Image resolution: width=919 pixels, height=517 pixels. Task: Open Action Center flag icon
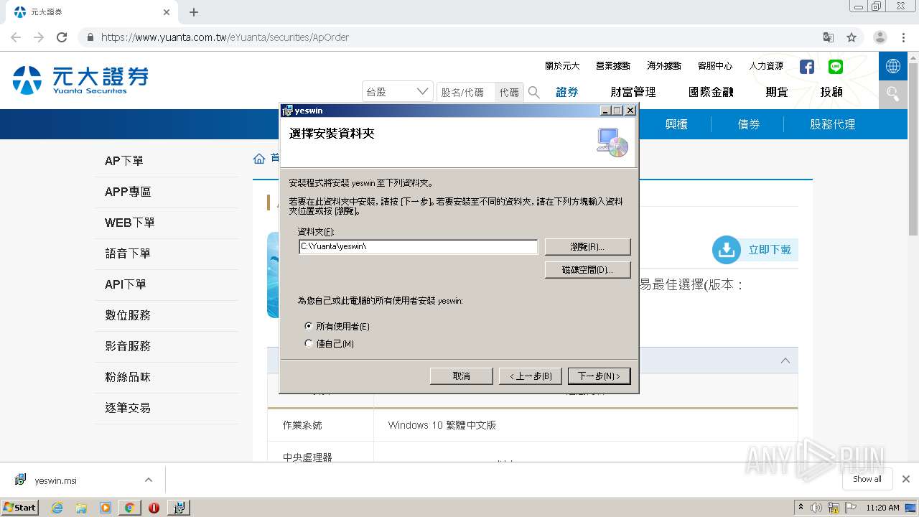click(x=852, y=508)
